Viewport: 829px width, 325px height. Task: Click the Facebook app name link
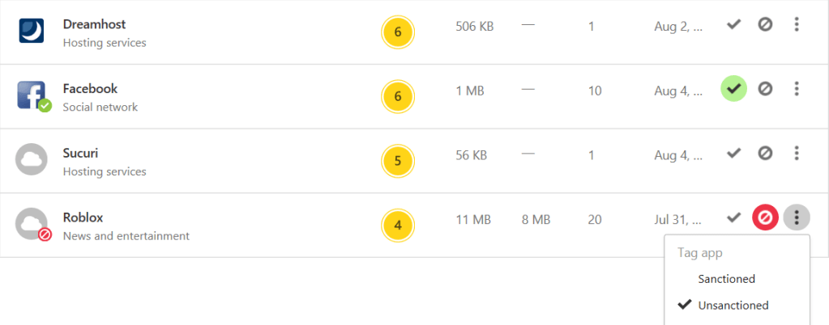[90, 89]
